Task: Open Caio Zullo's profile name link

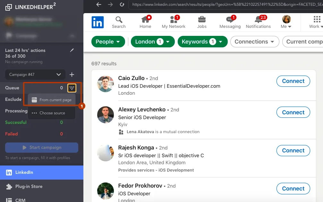Action: (x=131, y=78)
